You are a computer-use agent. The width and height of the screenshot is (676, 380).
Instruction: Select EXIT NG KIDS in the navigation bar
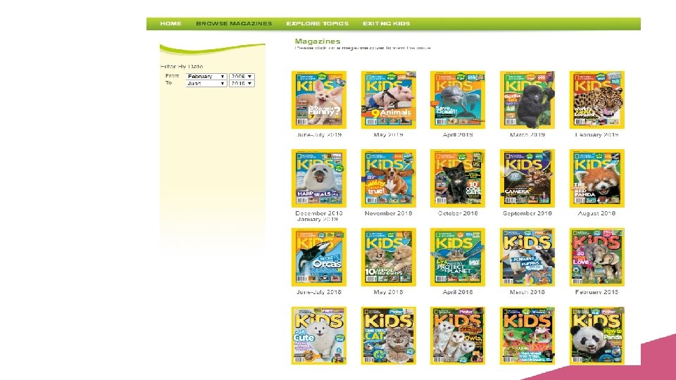387,24
